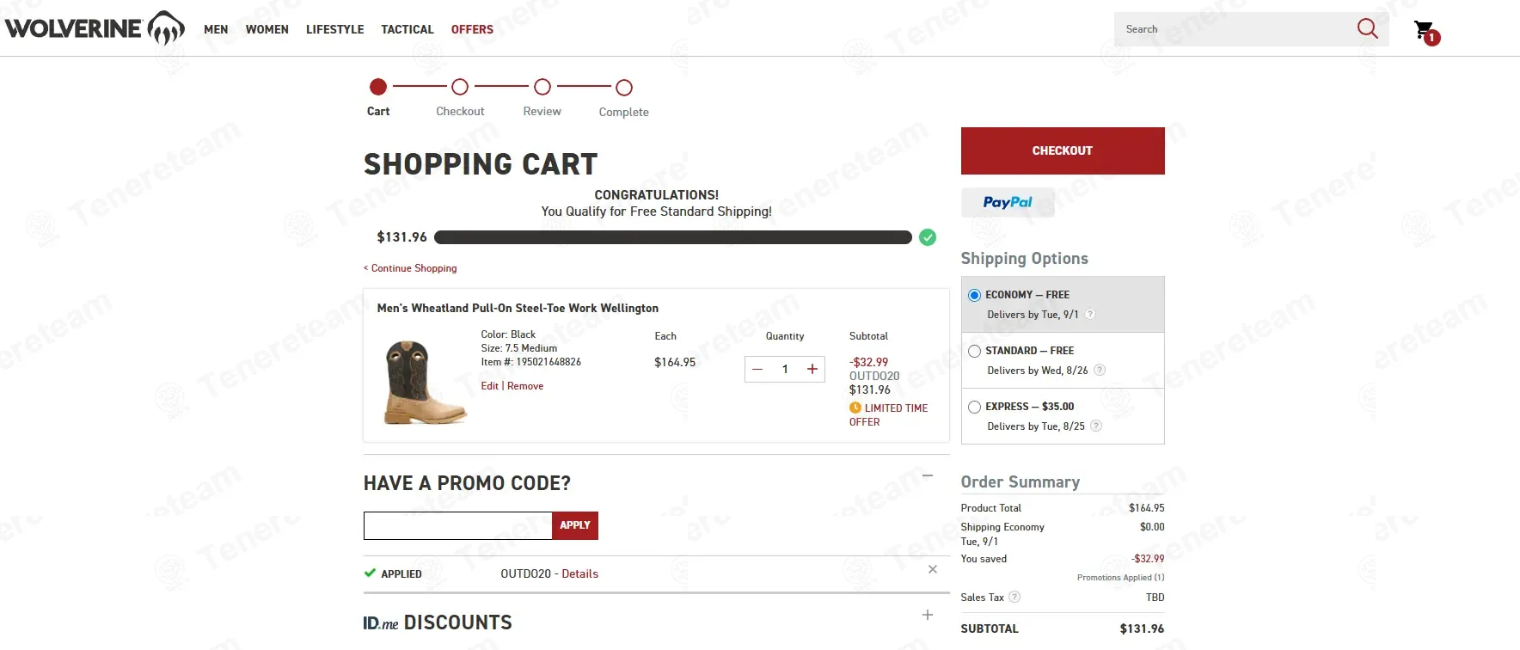
Task: Click the quantity value field
Action: pos(785,369)
